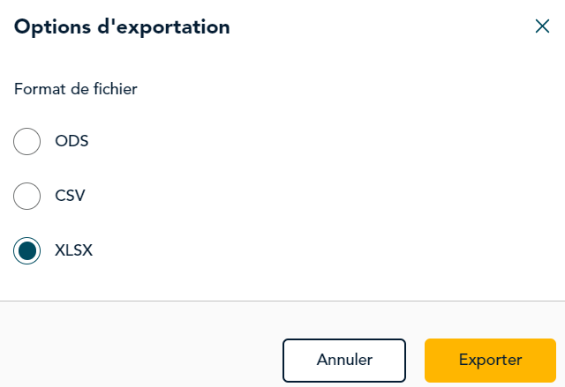Click the ODS format label text

(x=72, y=141)
